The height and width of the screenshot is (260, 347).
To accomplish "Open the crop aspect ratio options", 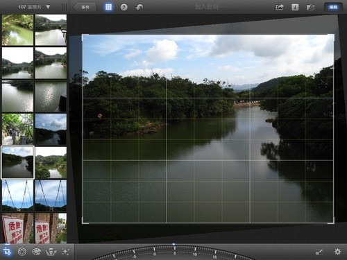I will click(x=319, y=252).
